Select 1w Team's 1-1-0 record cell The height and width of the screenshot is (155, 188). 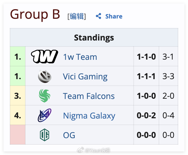click(146, 56)
